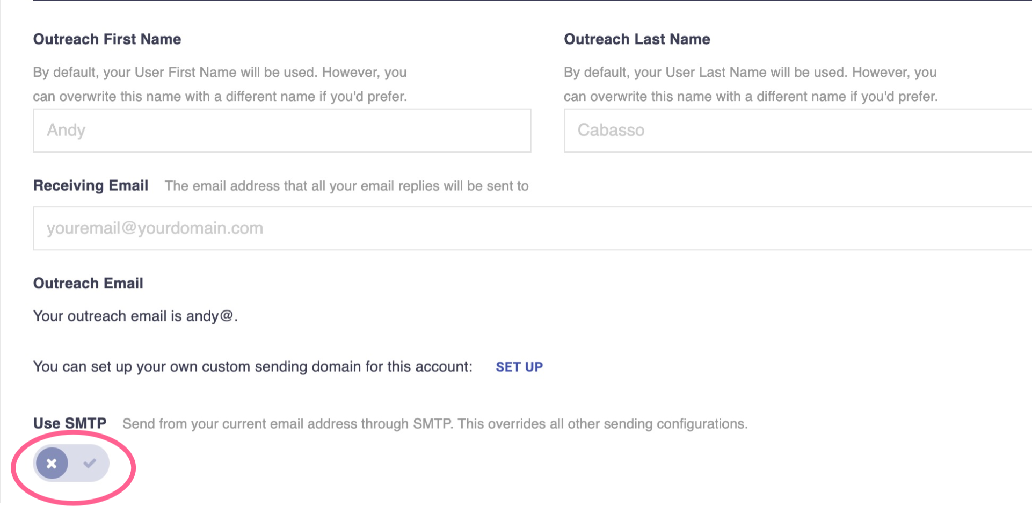Open the SET UP custom domain link

pyautogui.click(x=519, y=367)
